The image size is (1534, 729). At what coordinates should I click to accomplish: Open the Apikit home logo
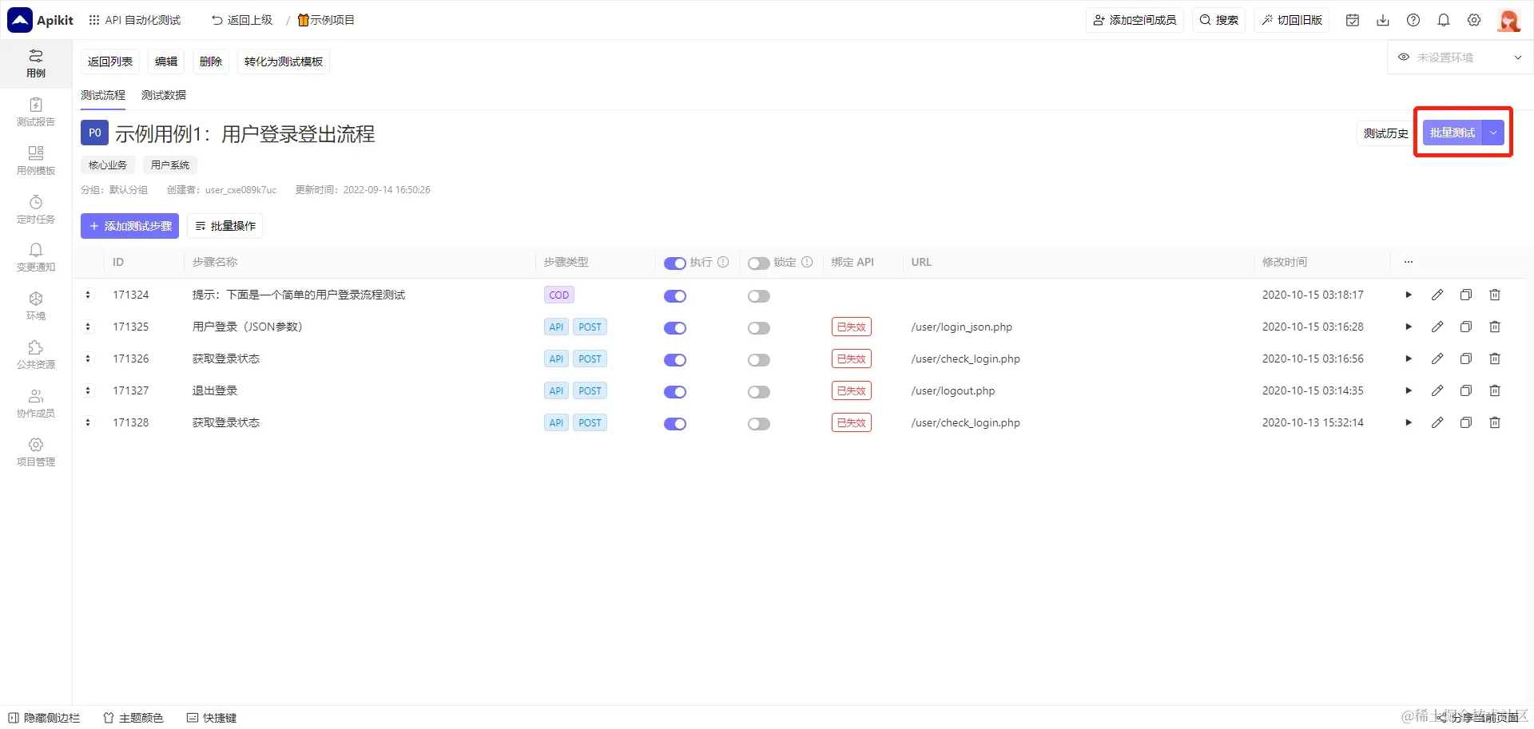coord(40,20)
